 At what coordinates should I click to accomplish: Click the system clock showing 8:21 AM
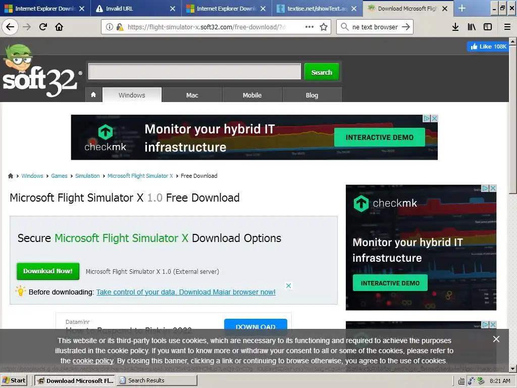pyautogui.click(x=500, y=381)
